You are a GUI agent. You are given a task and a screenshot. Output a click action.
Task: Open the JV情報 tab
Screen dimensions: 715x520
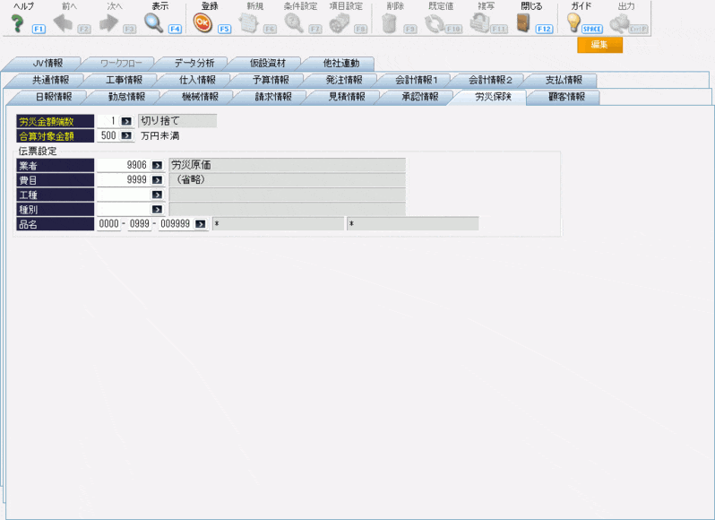[x=47, y=64]
